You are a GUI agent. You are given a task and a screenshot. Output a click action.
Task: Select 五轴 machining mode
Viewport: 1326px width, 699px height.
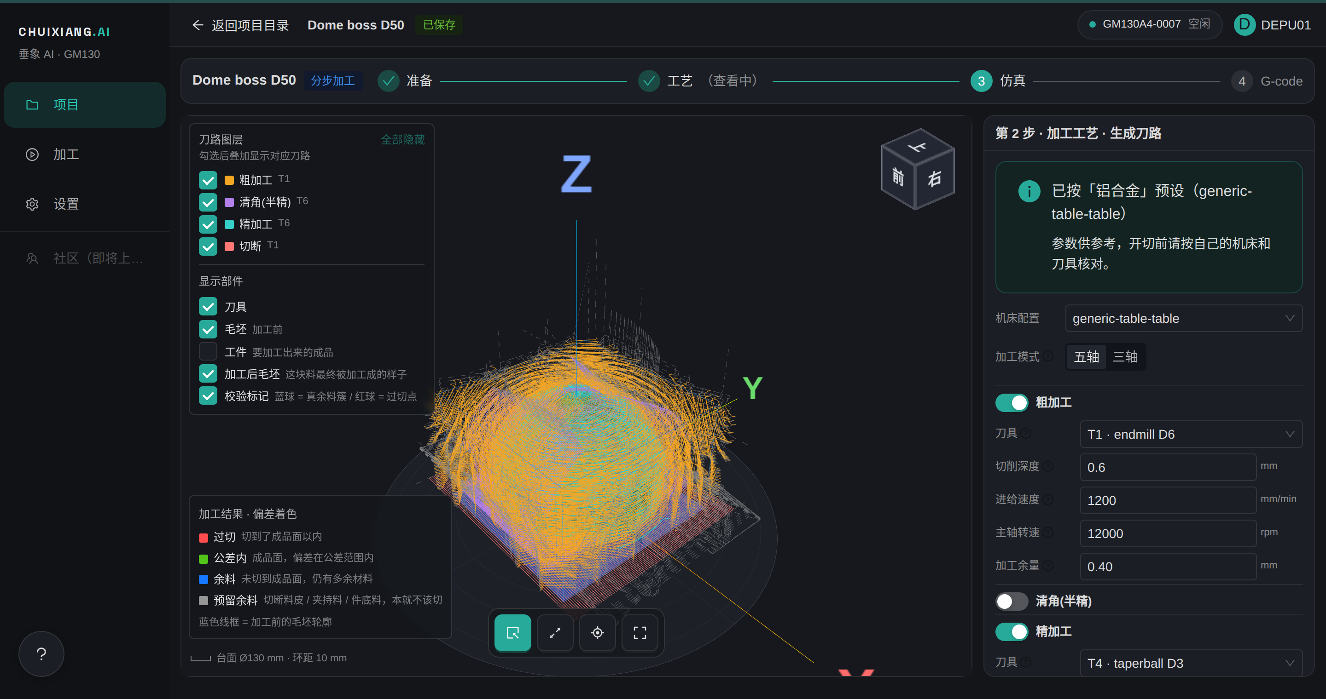(x=1086, y=357)
